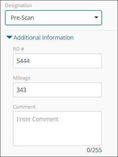The width and height of the screenshot is (118, 157).
Task: Focus the RO # input field
Action: coord(57,61)
